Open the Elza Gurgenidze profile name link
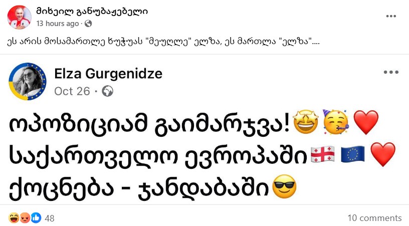This screenshot has height=226, width=409. coord(108,74)
